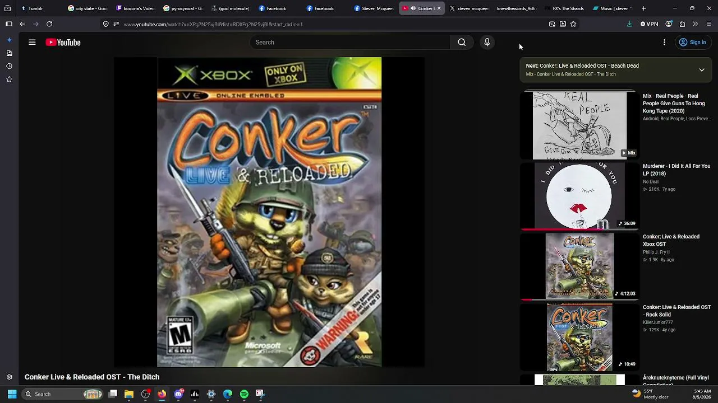Expand the Next: Beach Dead playlist panel
The width and height of the screenshot is (718, 403).
[701, 70]
